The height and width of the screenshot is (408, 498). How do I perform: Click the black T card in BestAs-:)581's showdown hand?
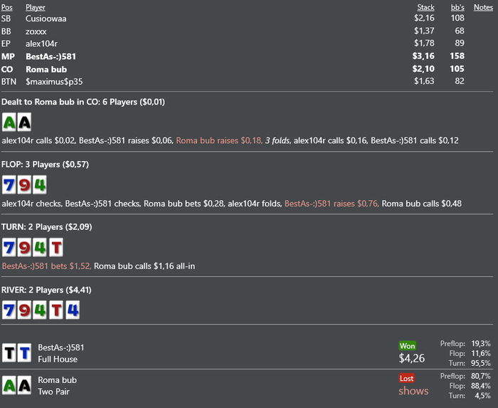tap(9, 352)
